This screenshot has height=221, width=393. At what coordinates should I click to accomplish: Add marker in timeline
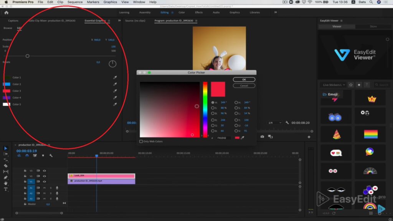pos(43,156)
